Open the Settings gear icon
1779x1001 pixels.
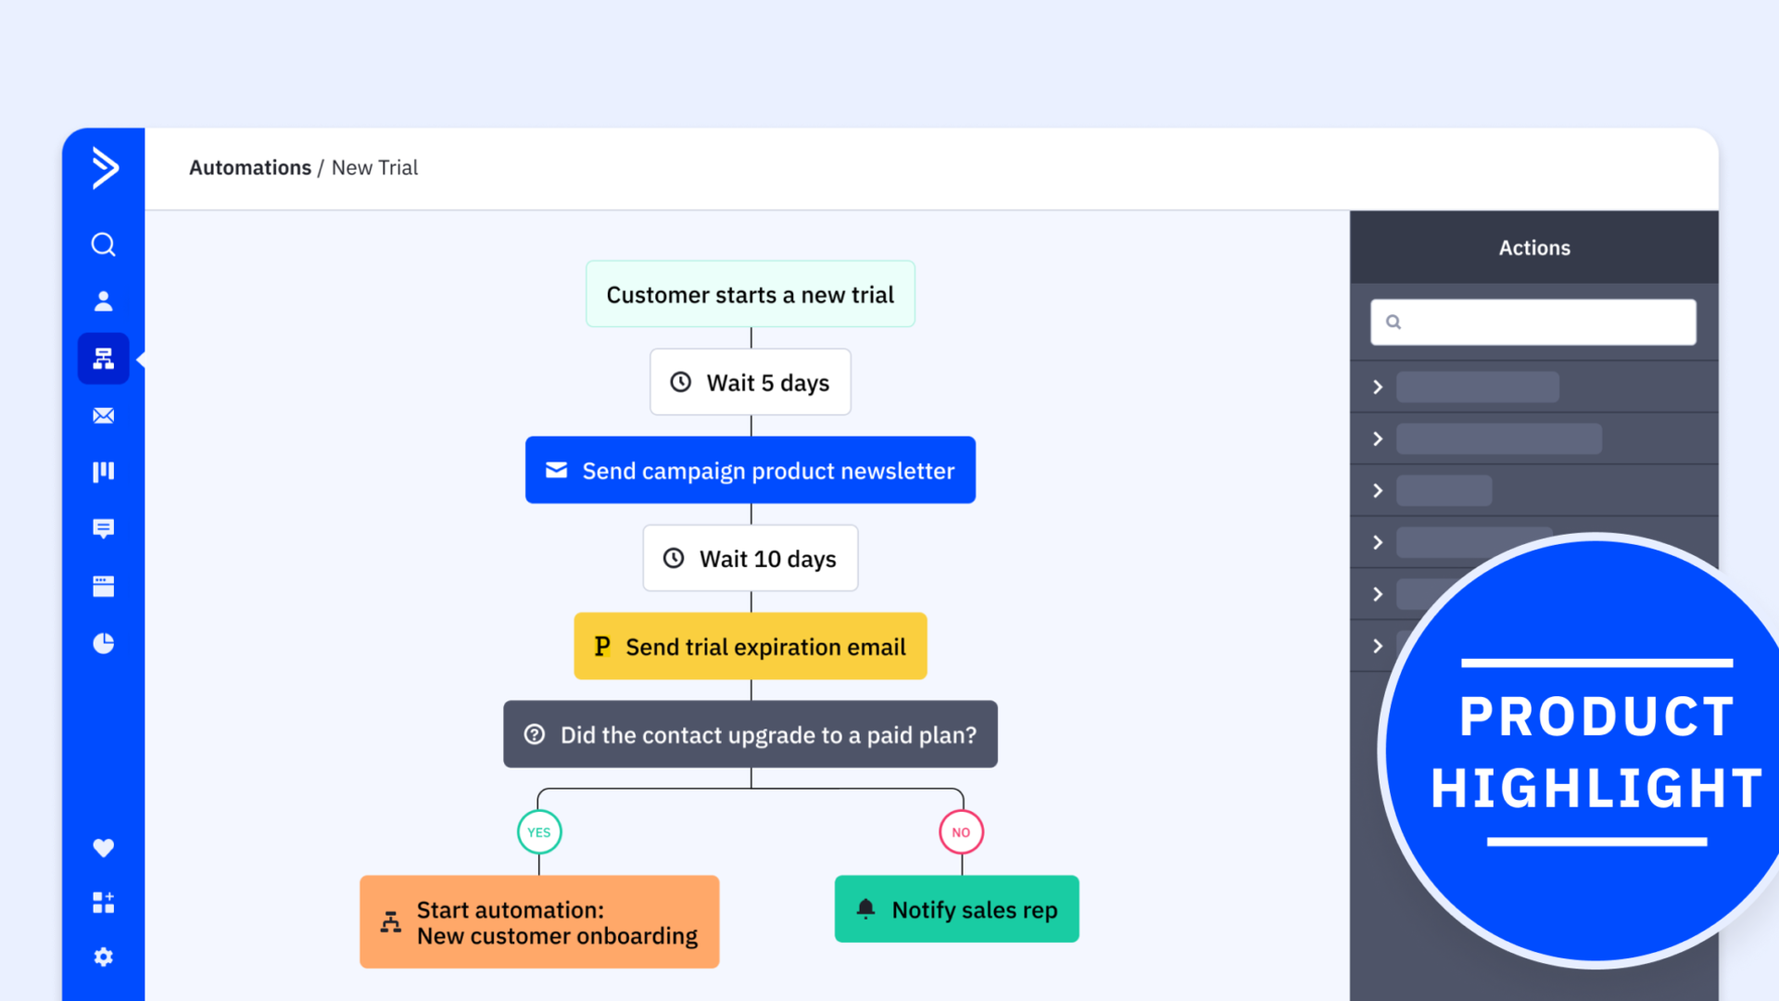click(x=103, y=957)
